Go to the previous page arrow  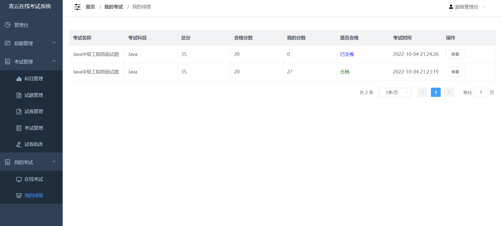pyautogui.click(x=423, y=92)
